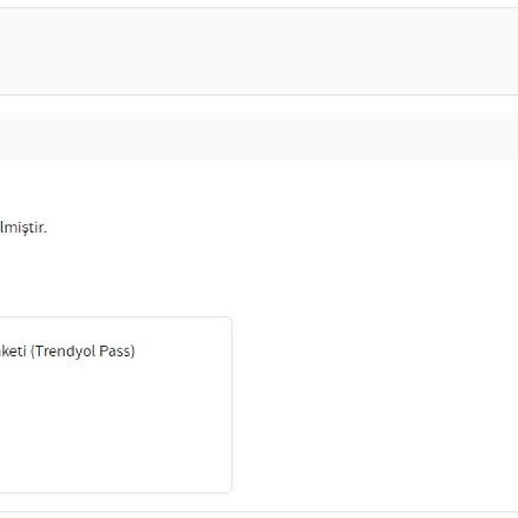Click the blank area right of the Trendyol Pass card
This screenshot has height=518, width=518.
pos(371,405)
